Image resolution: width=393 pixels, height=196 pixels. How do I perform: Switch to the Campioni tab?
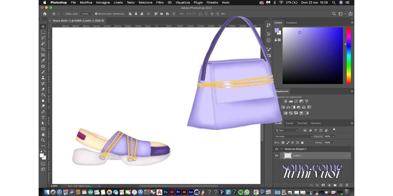[291, 23]
